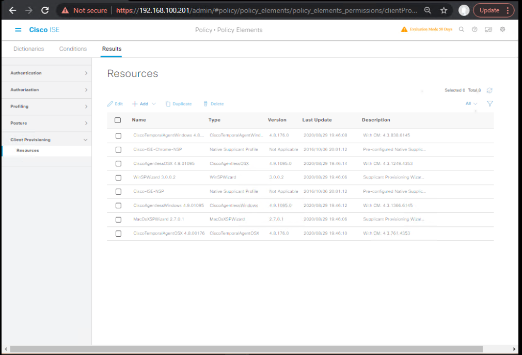Click the Cisco-ISE-NSP name cell
This screenshot has width=522, height=355.
149,191
